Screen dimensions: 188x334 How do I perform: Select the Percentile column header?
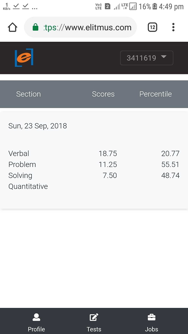[156, 94]
